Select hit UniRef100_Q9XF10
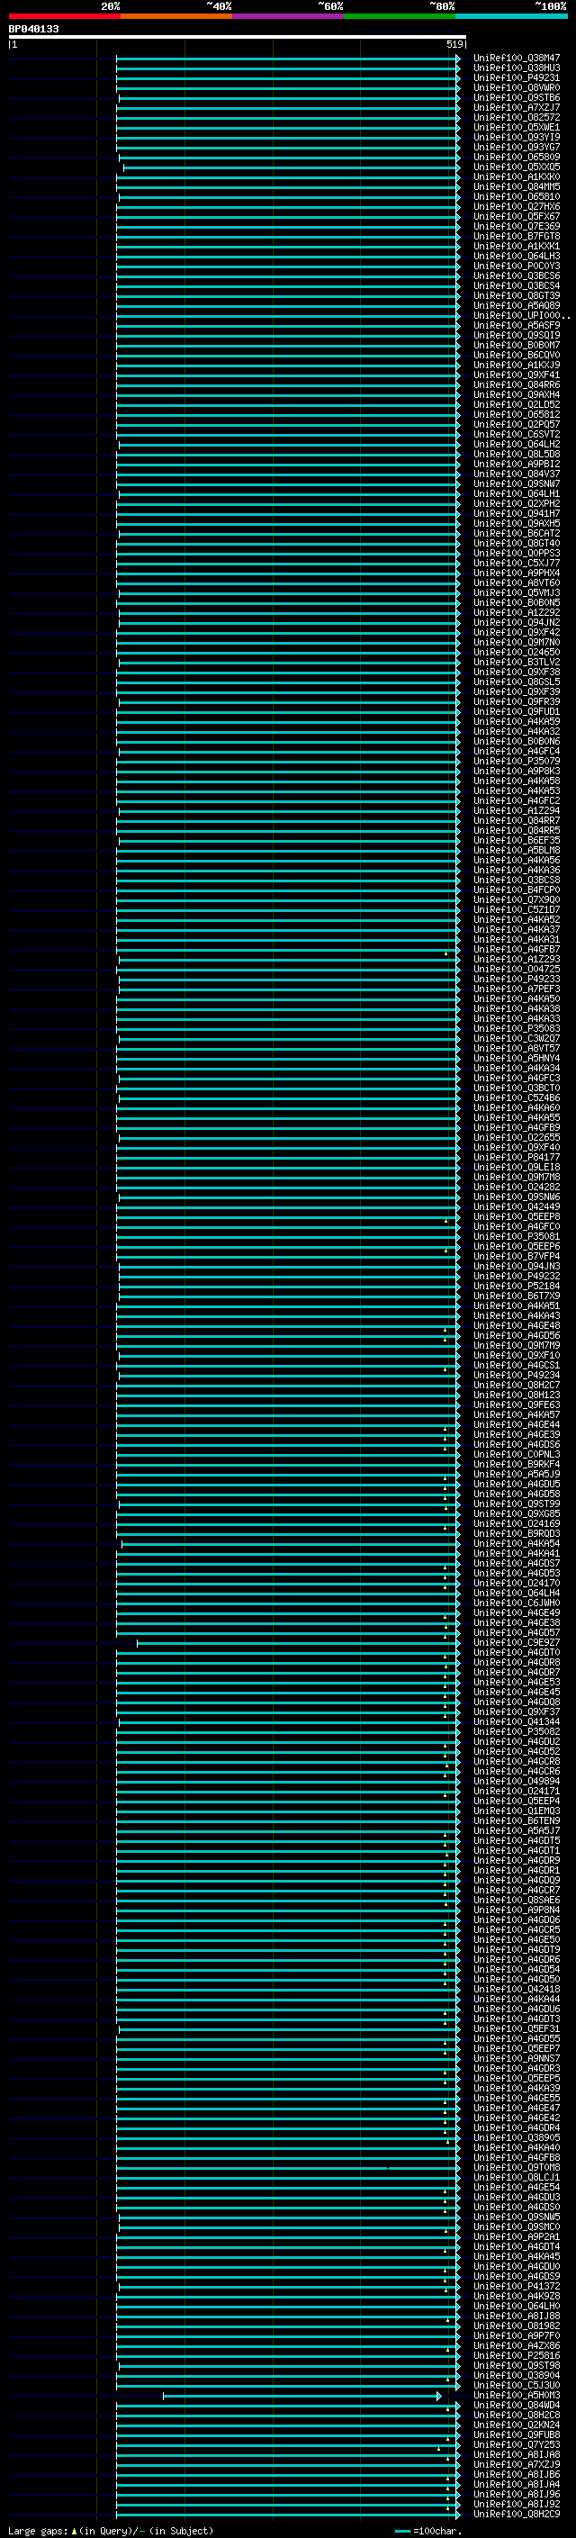The image size is (576, 2538). [517, 1356]
